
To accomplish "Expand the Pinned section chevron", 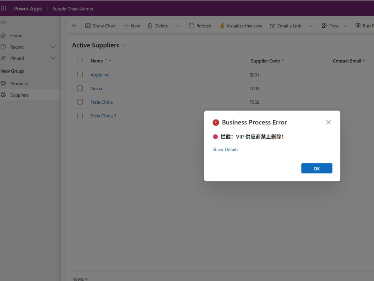I will [53, 58].
